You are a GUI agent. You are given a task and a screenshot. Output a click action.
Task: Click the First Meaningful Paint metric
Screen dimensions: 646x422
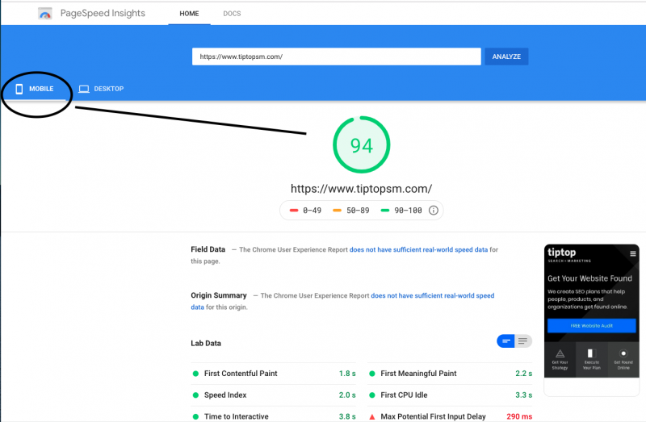(450, 374)
